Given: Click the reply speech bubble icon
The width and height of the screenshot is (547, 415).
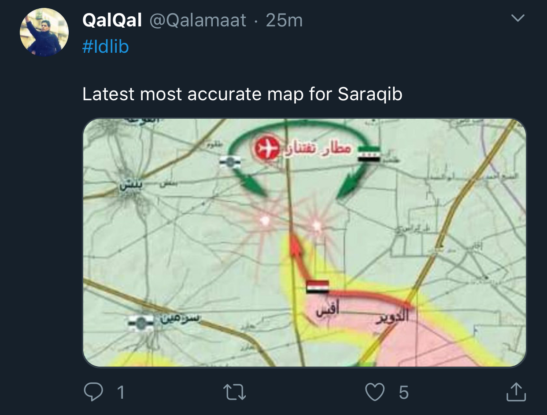Looking at the screenshot, I should pos(93,392).
